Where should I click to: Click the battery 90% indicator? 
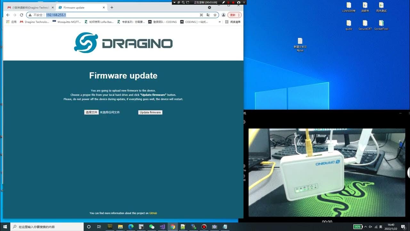click(357, 227)
